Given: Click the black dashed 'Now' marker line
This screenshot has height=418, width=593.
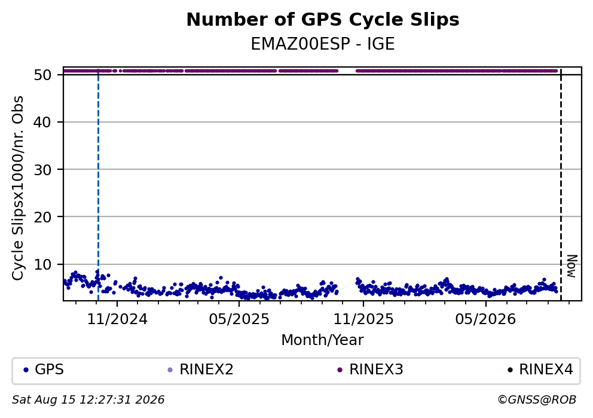Looking at the screenshot, I should pyautogui.click(x=561, y=184).
